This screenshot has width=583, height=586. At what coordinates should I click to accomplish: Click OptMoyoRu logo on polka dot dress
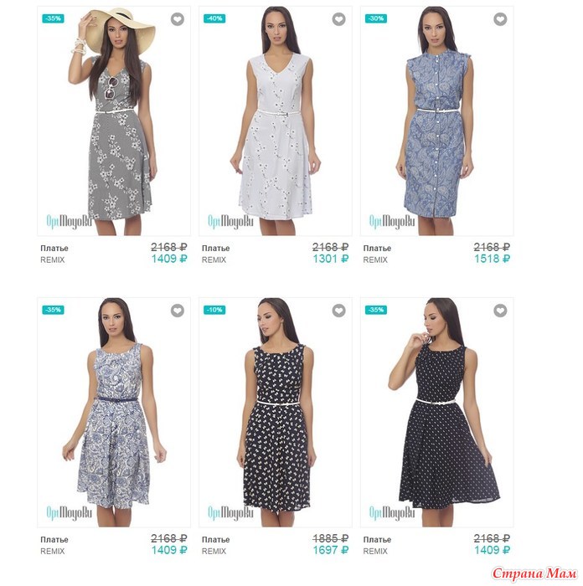point(392,512)
